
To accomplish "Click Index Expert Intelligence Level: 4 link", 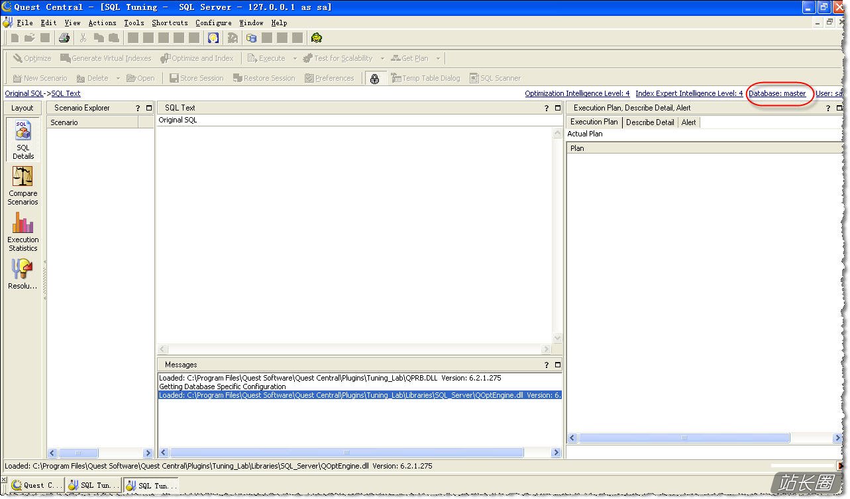I will (689, 93).
